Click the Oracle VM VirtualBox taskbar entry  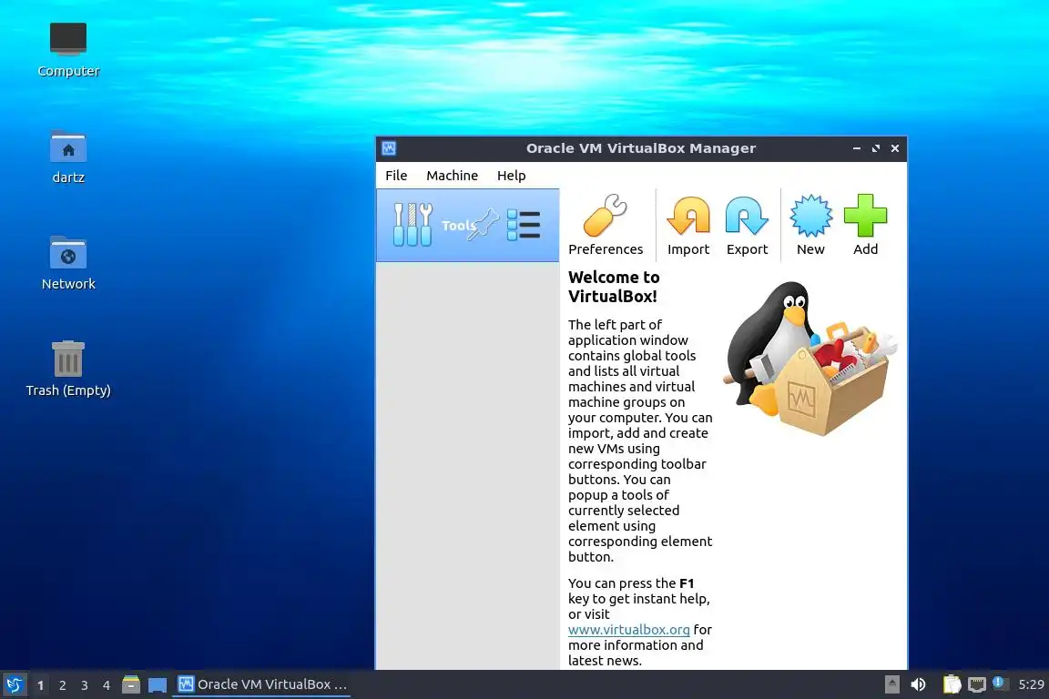261,684
